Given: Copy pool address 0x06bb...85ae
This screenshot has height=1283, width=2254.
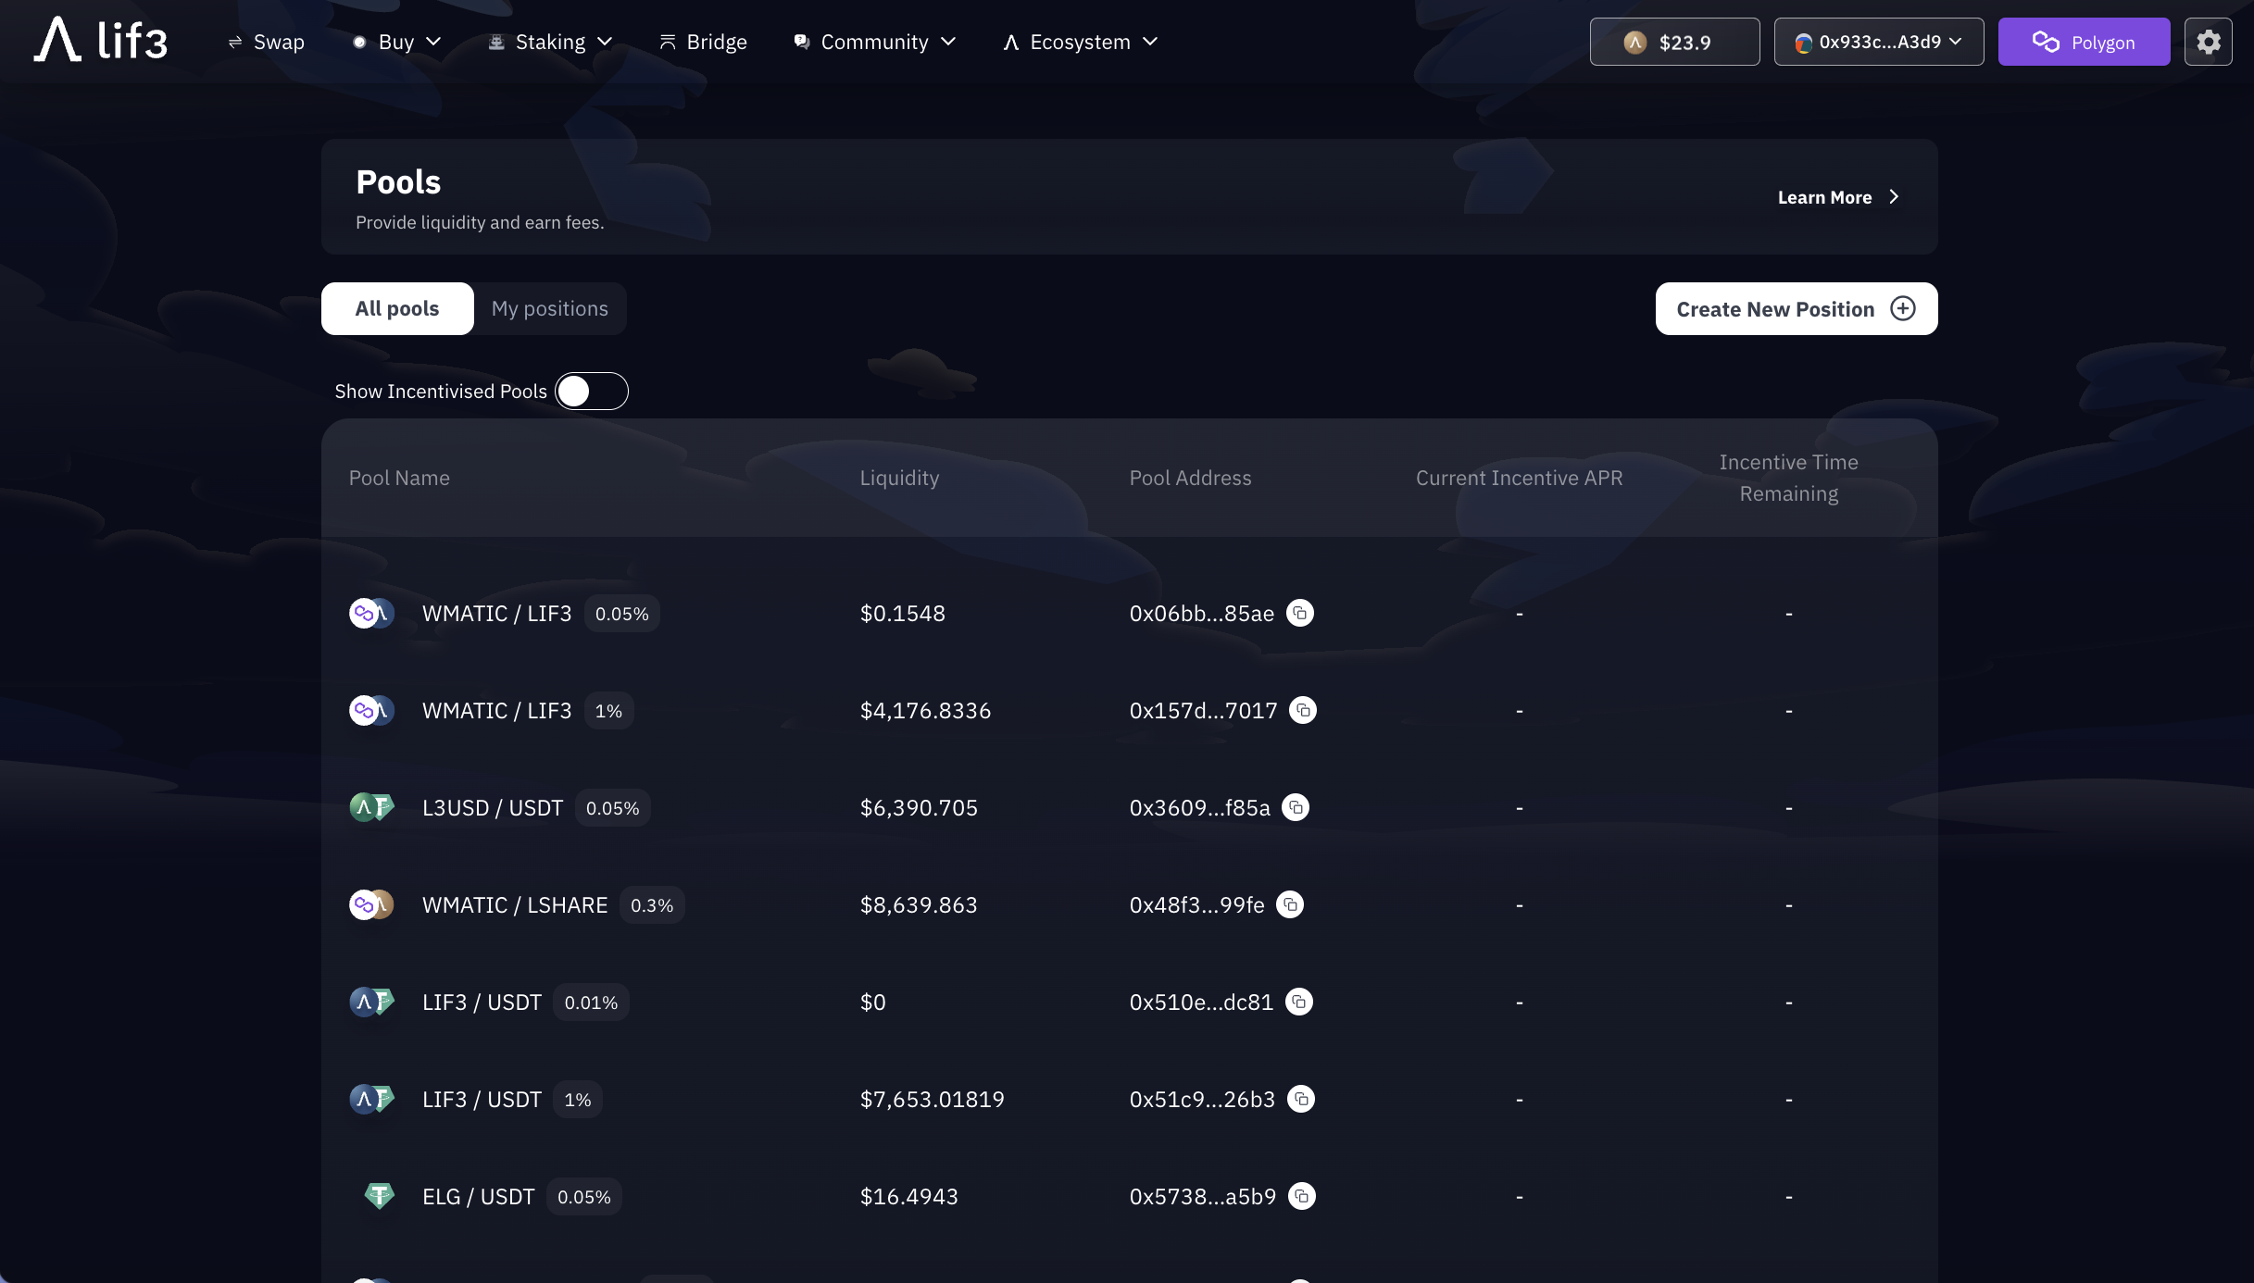Looking at the screenshot, I should click(1300, 613).
